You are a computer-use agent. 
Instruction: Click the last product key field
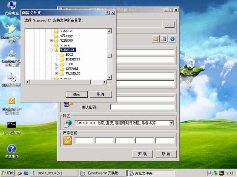165,140
